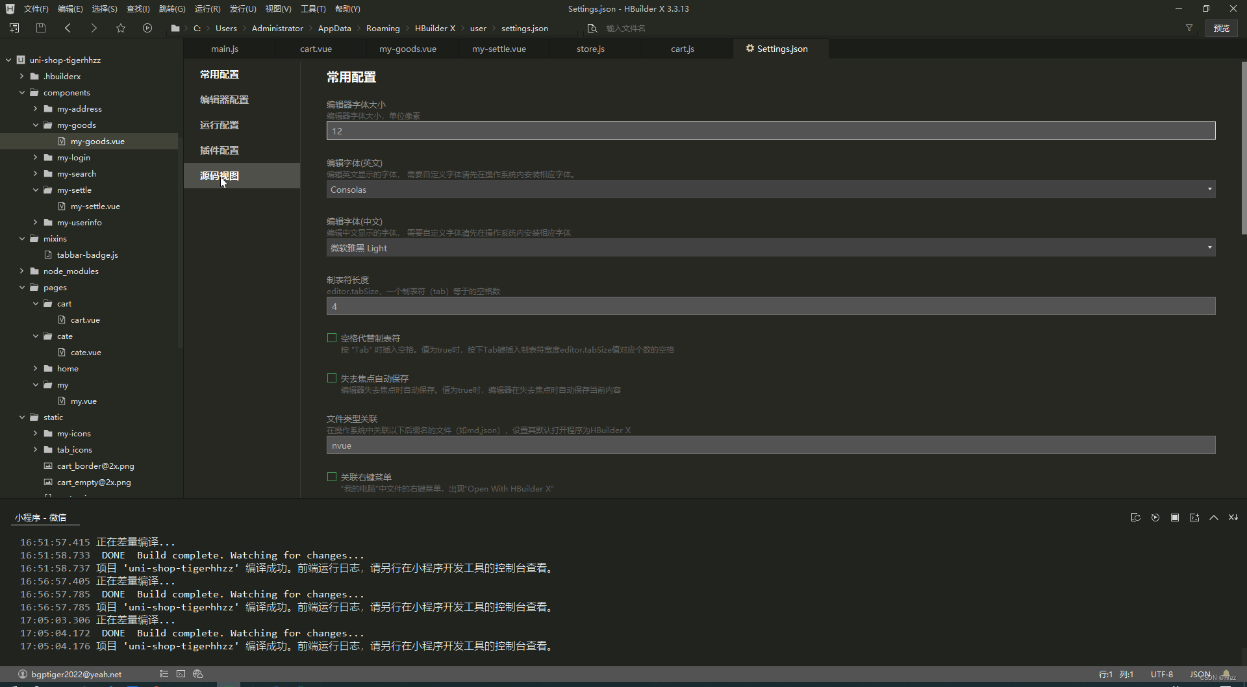Open 插件配置 settings section

tap(220, 150)
